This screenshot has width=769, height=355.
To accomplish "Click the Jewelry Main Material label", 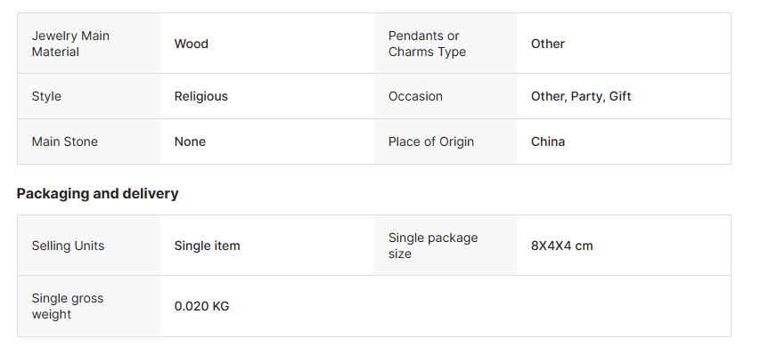I will coord(70,44).
